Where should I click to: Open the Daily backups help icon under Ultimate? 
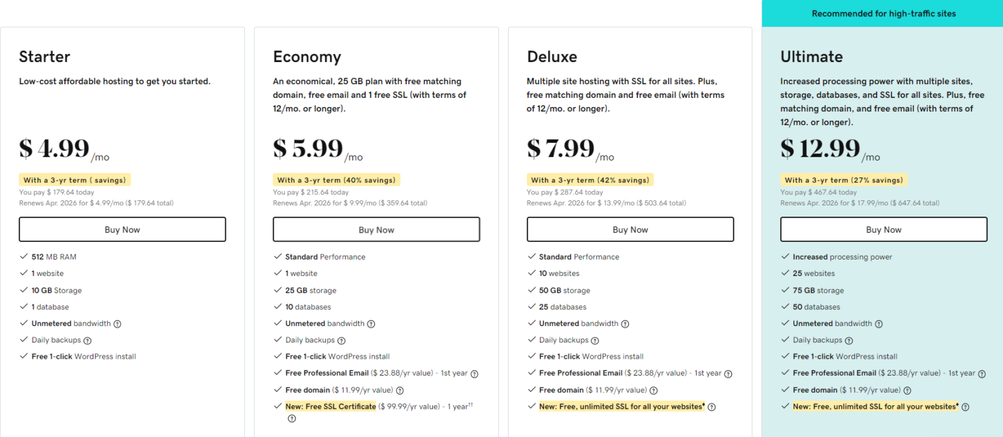coord(849,340)
